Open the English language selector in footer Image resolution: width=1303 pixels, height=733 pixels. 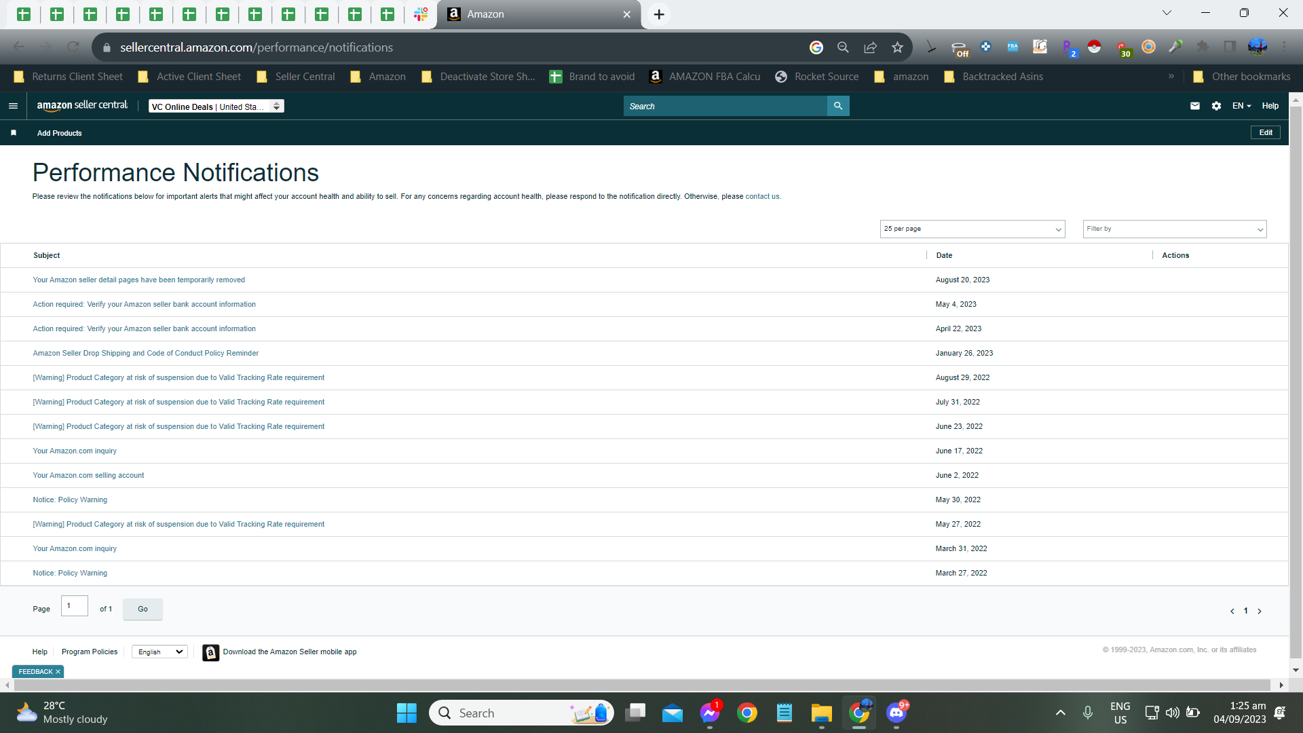tap(160, 652)
